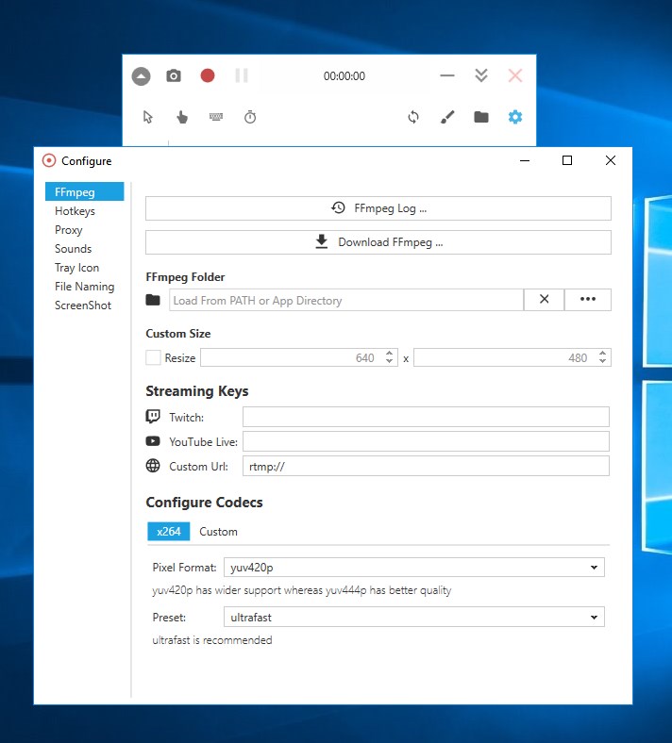
Task: Select Hotkeys in the Configure sidebar
Action: tap(75, 211)
